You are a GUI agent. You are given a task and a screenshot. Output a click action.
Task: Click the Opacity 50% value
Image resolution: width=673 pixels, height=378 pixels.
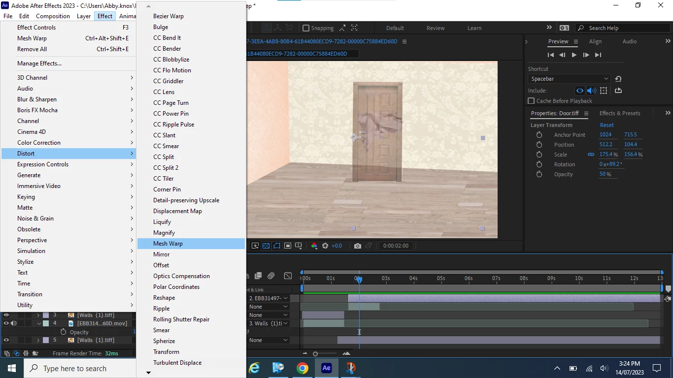(x=605, y=174)
